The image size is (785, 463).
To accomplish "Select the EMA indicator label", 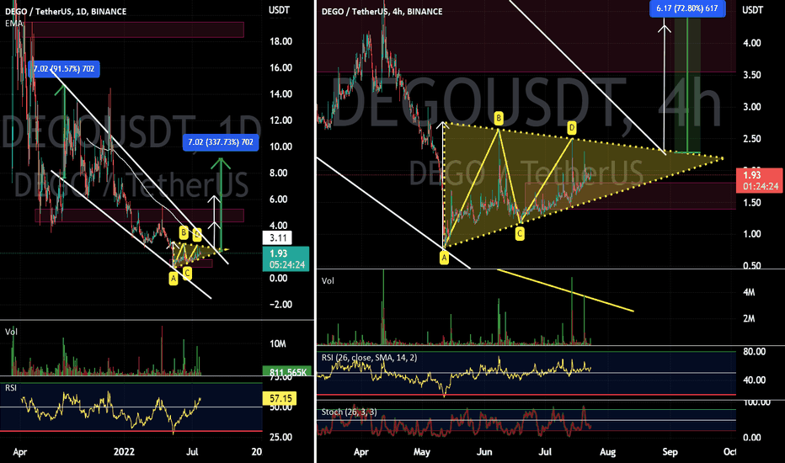I will click(13, 23).
